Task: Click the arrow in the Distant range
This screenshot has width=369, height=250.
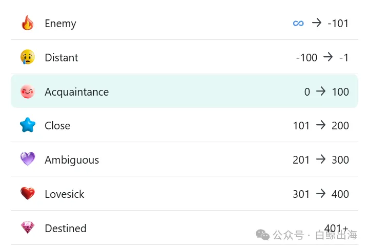Action: tap(328, 57)
